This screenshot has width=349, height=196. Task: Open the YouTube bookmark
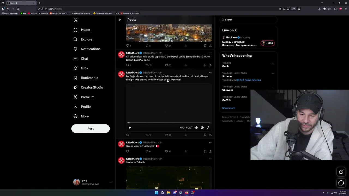click(x=32, y=13)
